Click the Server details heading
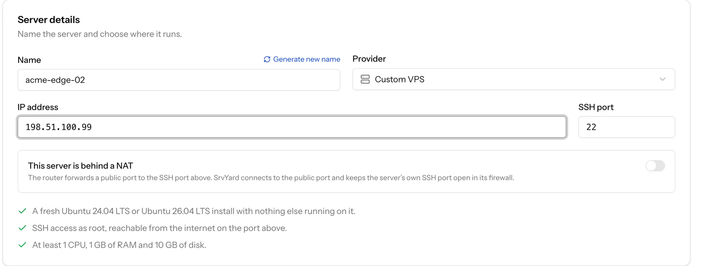 [49, 20]
